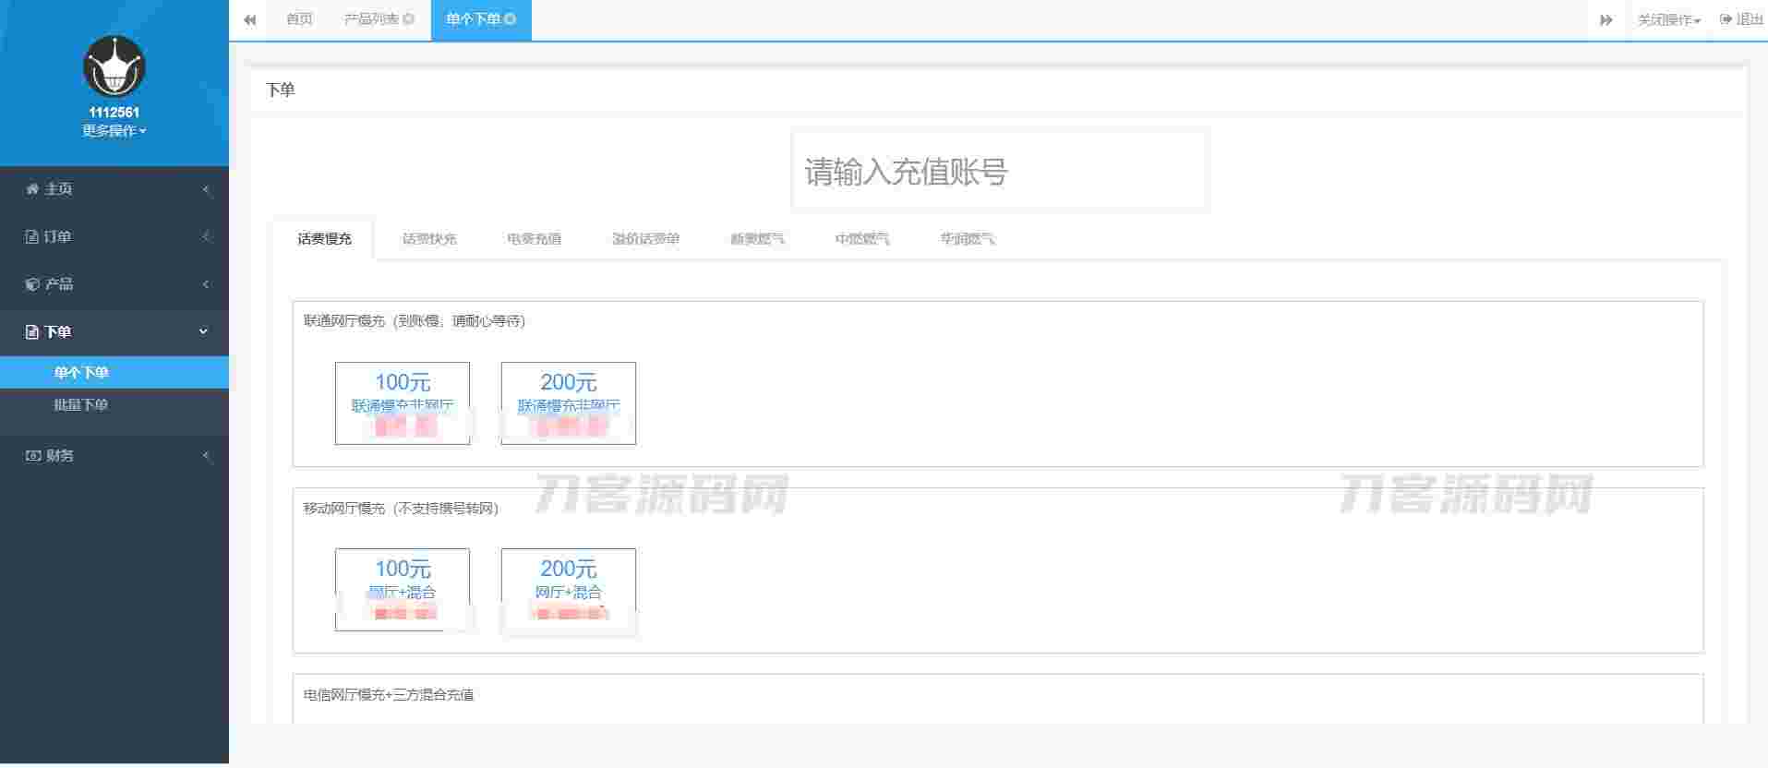Click the user avatar image
The width and height of the screenshot is (1768, 768).
[x=114, y=67]
